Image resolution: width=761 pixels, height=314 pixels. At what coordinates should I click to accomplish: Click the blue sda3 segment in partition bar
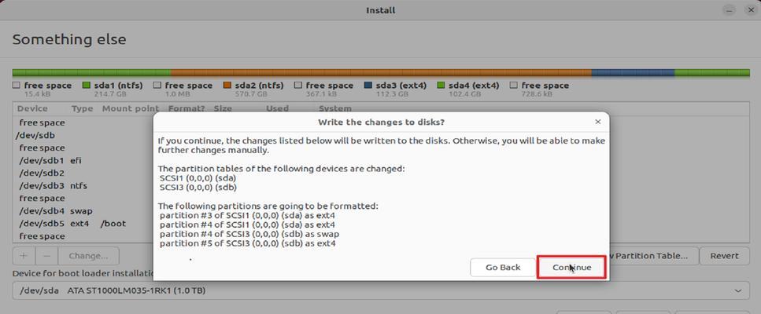(x=633, y=73)
